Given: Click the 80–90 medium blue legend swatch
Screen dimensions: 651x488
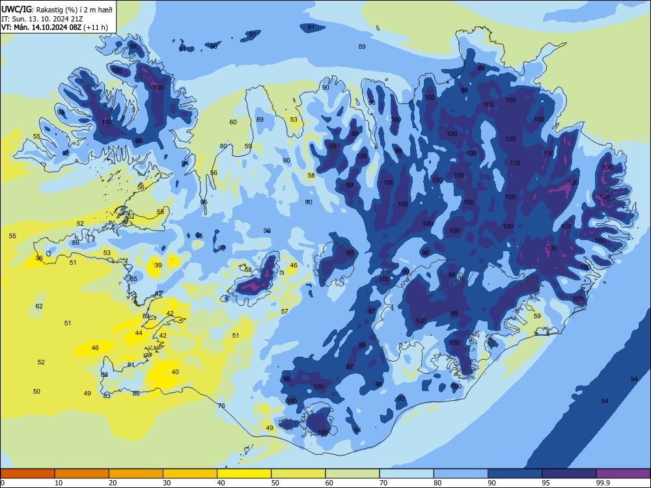Looking at the screenshot, I should click(461, 474).
